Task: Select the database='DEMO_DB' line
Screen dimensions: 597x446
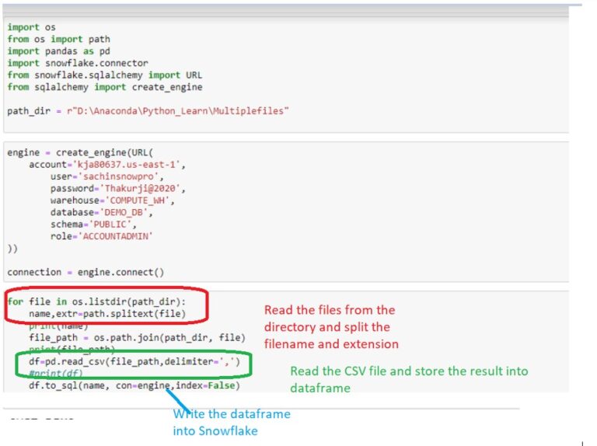Action: click(x=102, y=212)
